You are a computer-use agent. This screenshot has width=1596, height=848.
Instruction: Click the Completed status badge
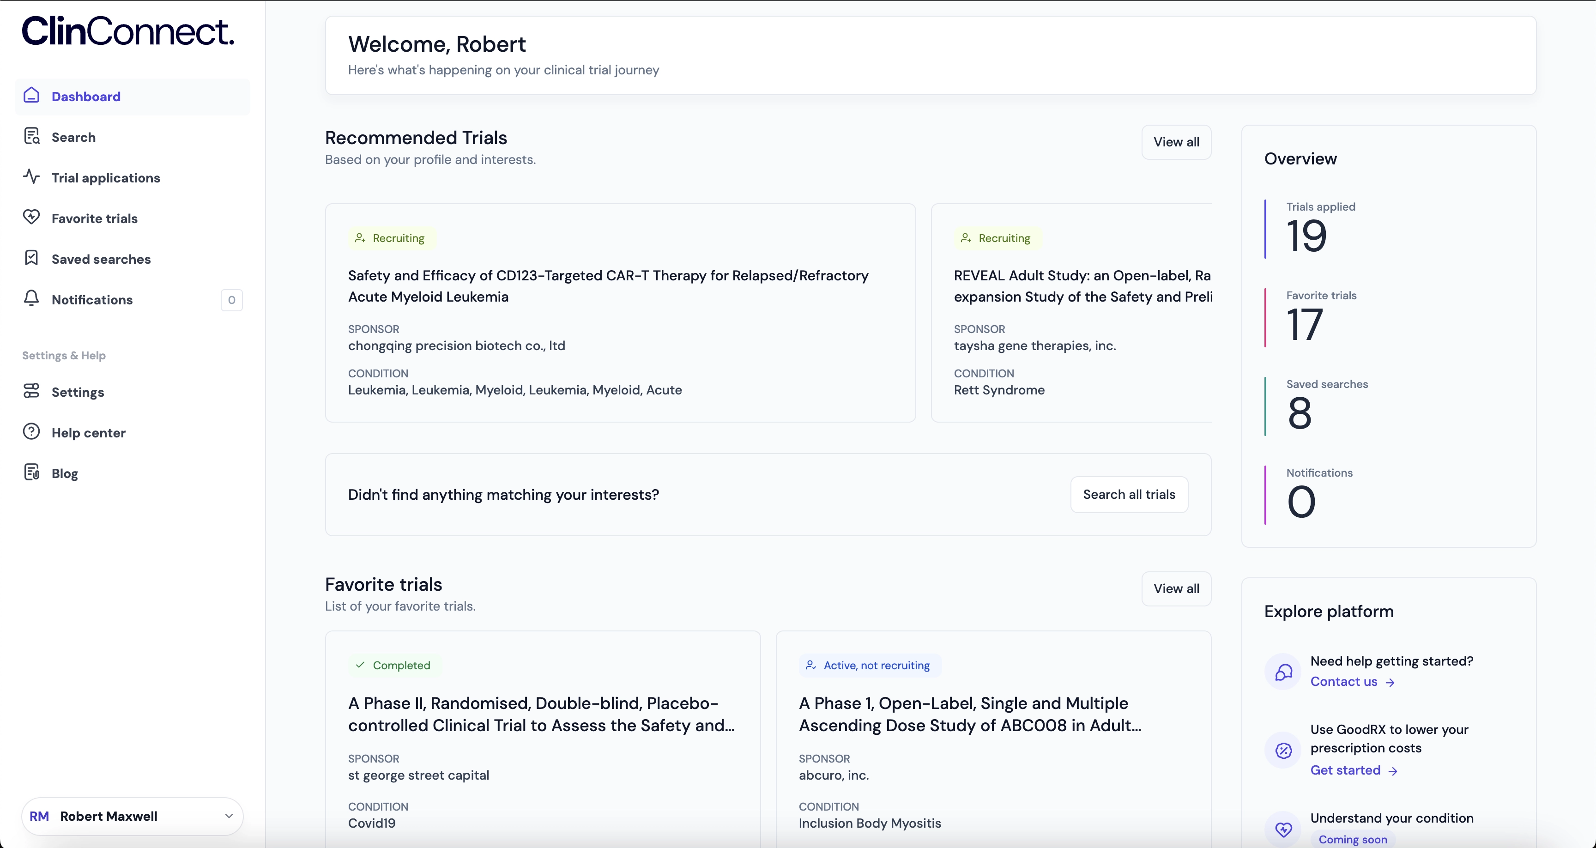click(395, 665)
